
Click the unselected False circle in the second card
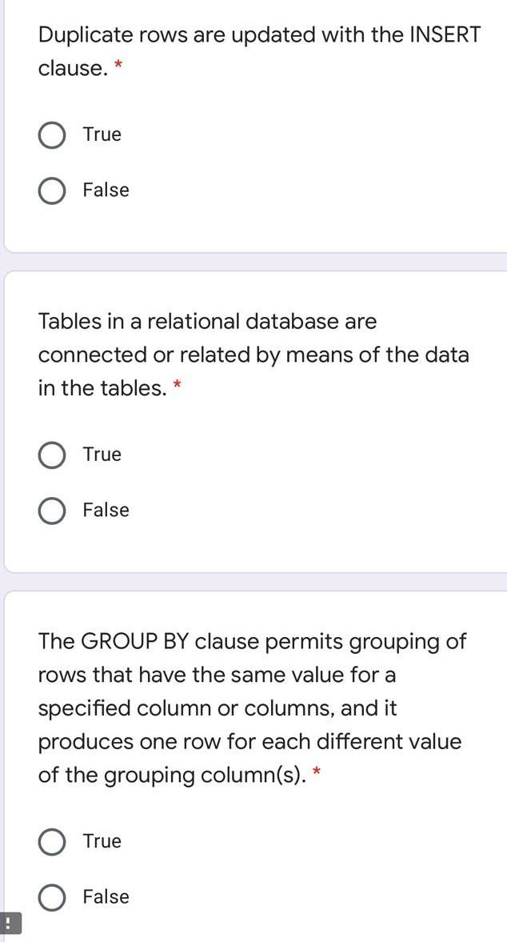pos(51,510)
